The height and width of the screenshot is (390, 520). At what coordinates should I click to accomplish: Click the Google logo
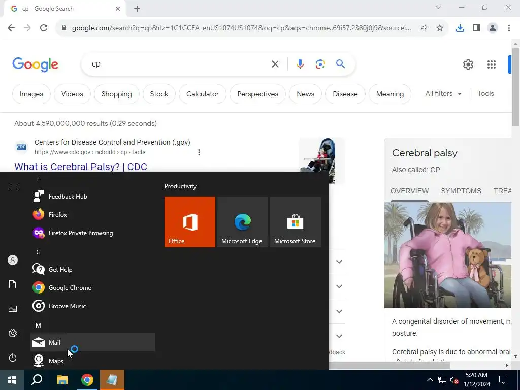[x=35, y=64]
